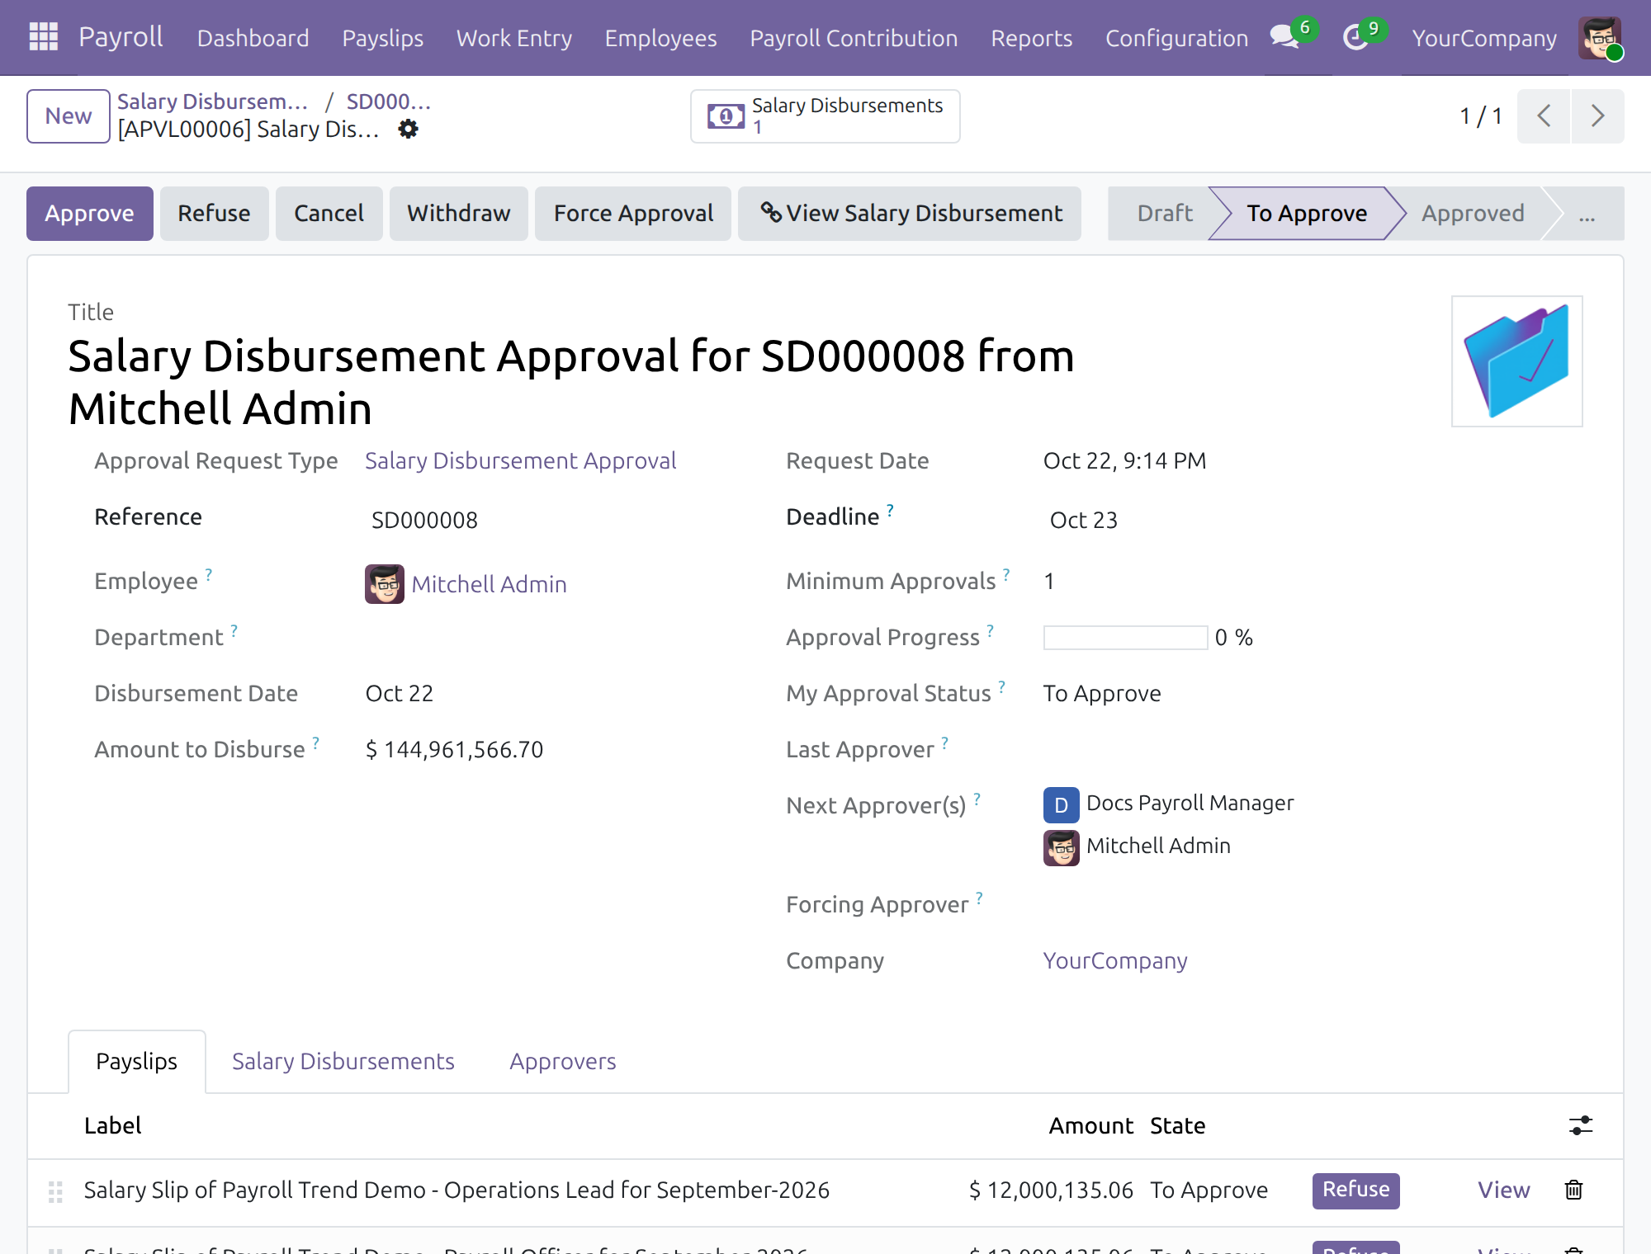Open the Payroll Contribution menu
Screen dimensions: 1651x1254
854,38
